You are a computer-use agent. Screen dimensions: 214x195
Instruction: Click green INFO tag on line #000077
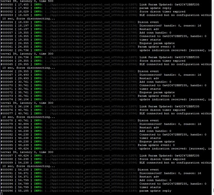(38, 114)
